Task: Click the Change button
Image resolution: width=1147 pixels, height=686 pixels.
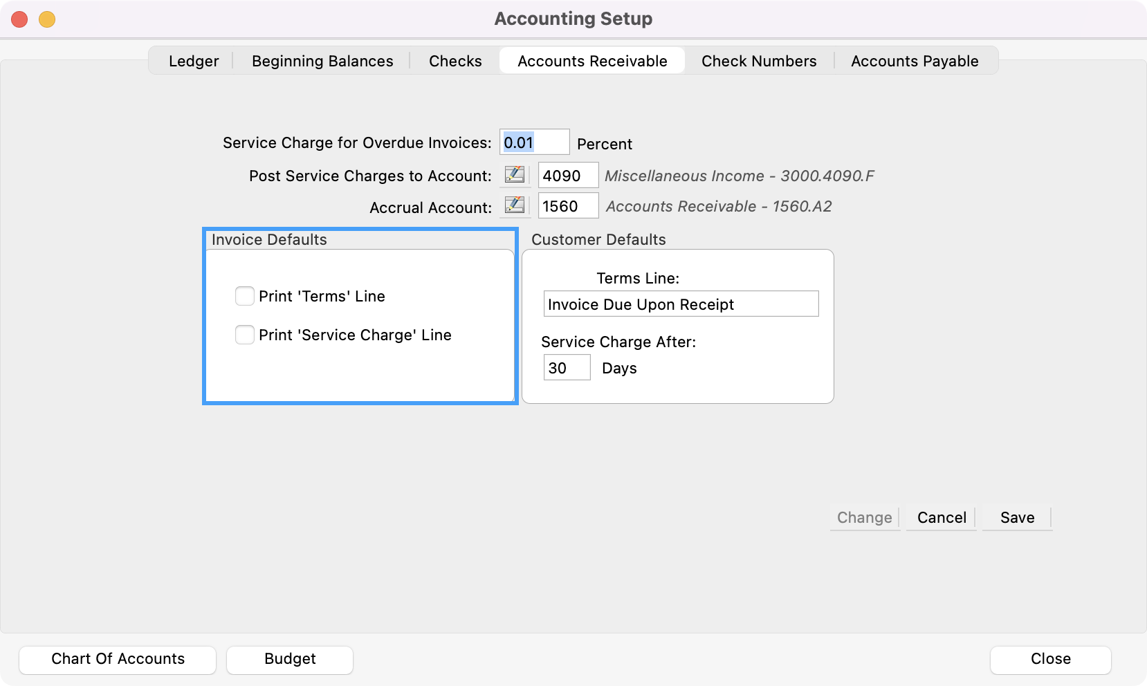Action: (864, 517)
